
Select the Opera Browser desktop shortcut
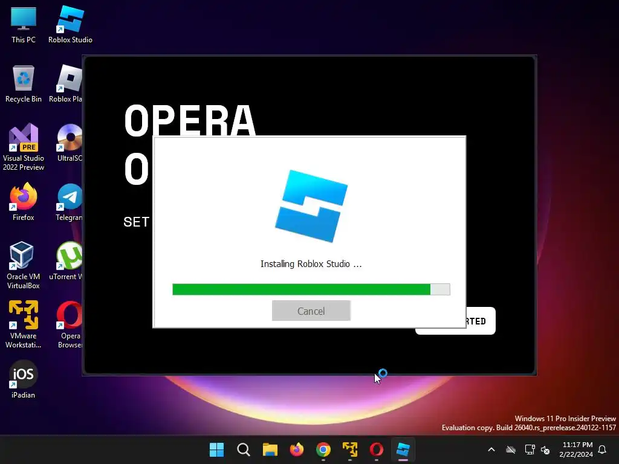70,324
